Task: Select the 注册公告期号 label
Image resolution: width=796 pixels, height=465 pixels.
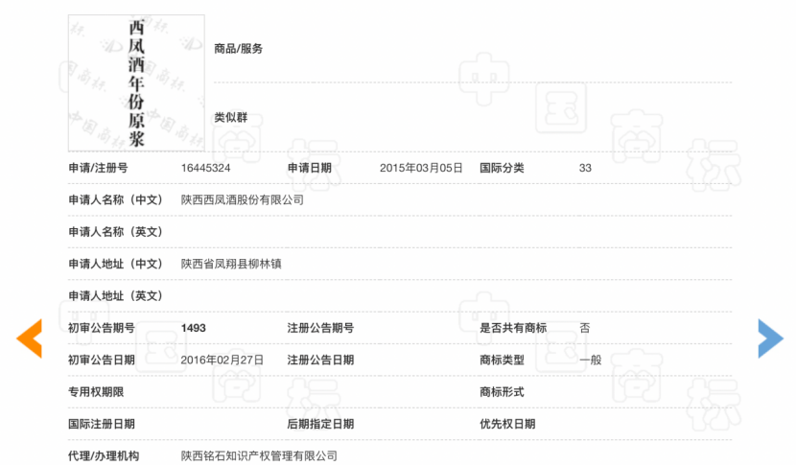Action: click(320, 328)
